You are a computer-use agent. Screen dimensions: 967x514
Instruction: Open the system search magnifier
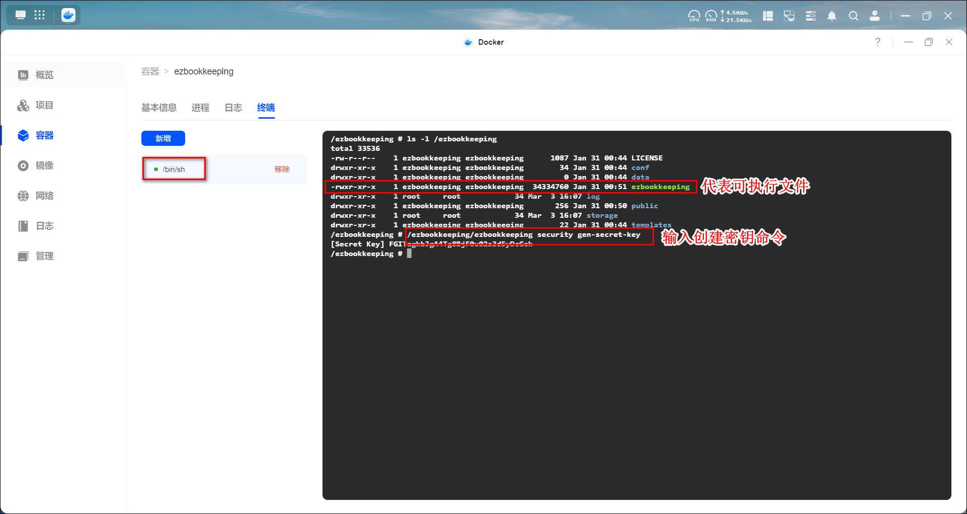pos(853,16)
